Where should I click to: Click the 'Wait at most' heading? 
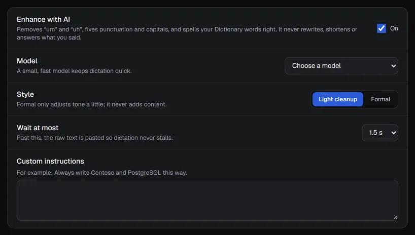pyautogui.click(x=38, y=128)
